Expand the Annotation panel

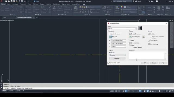pos(62,15)
